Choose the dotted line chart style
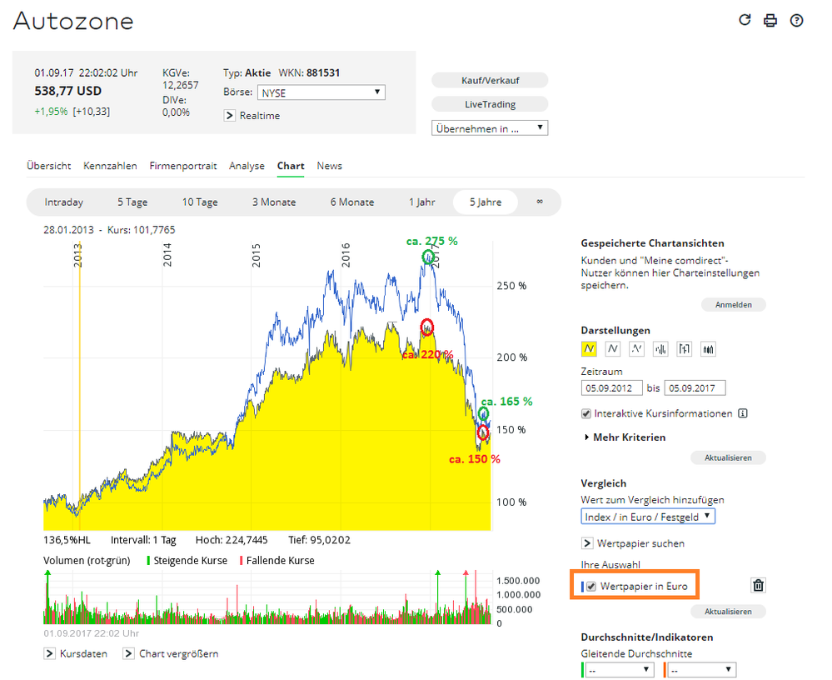 click(637, 348)
